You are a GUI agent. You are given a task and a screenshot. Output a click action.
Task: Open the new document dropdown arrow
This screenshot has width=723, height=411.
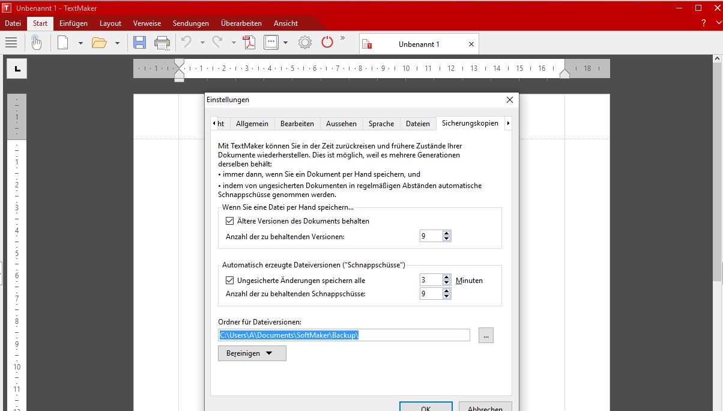(x=80, y=43)
